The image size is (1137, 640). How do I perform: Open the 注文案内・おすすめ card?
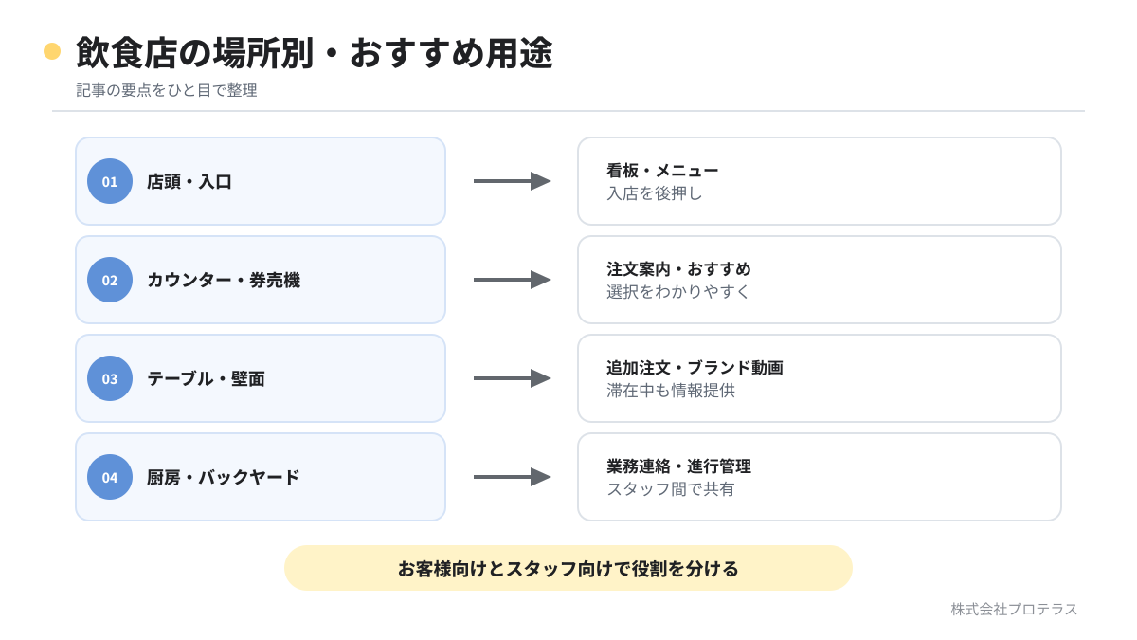coord(820,280)
